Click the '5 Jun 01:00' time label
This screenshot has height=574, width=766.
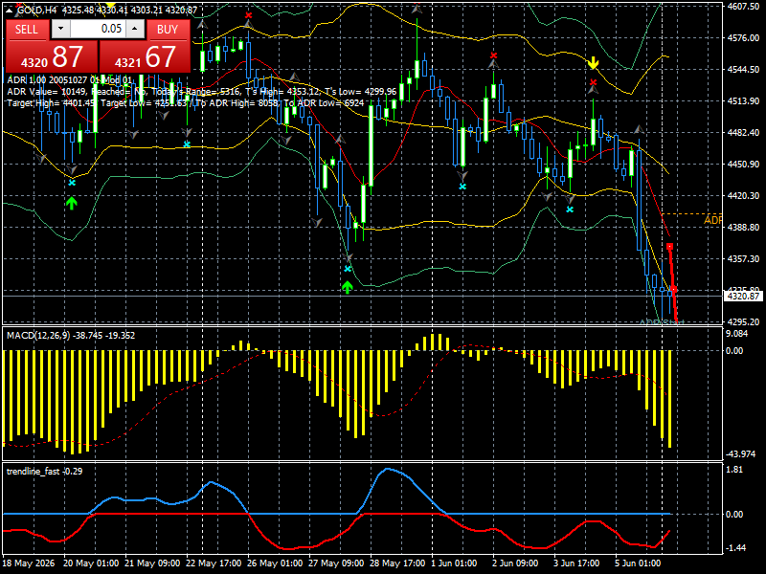point(638,563)
